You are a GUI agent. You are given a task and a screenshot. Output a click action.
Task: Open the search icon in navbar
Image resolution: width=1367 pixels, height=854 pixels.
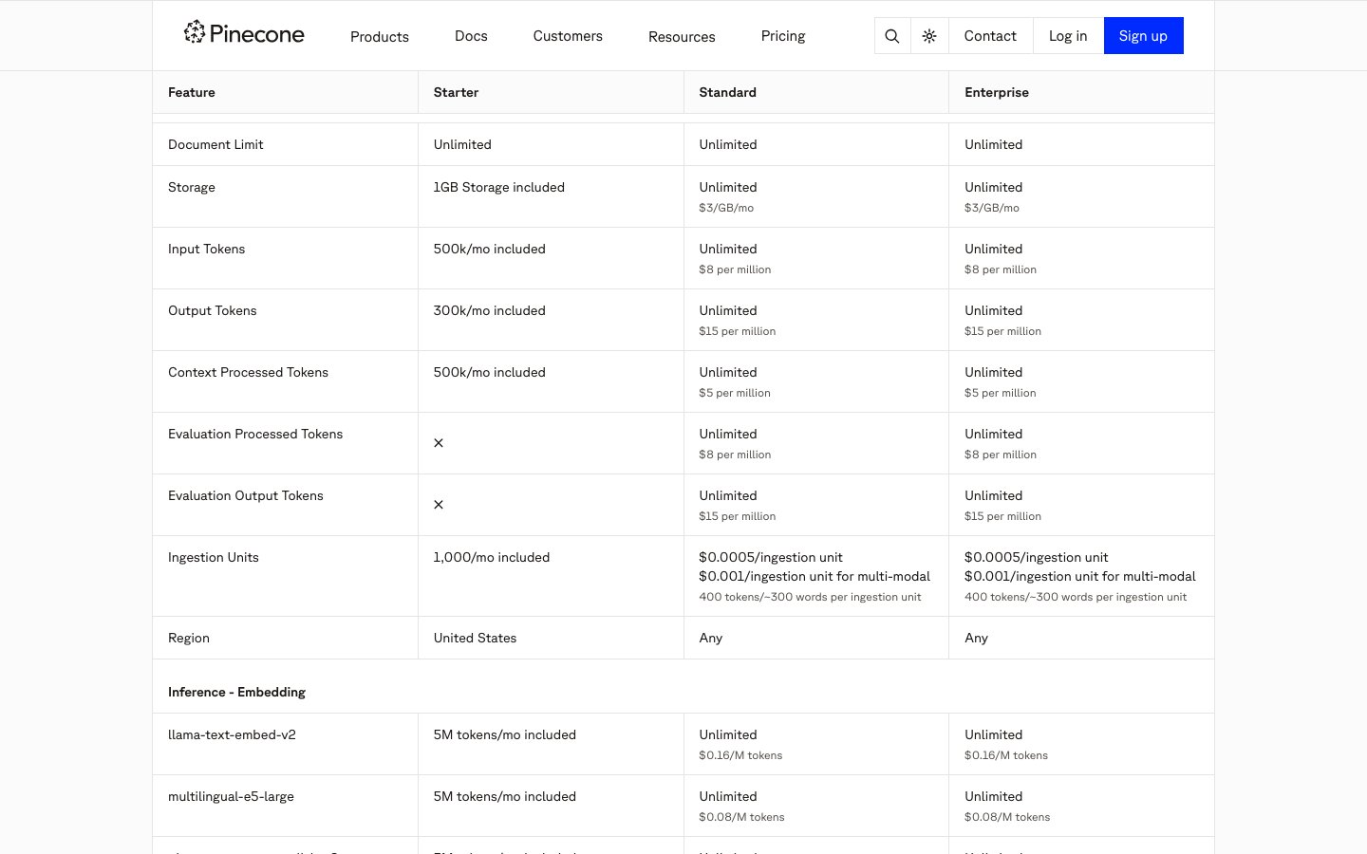(x=891, y=36)
